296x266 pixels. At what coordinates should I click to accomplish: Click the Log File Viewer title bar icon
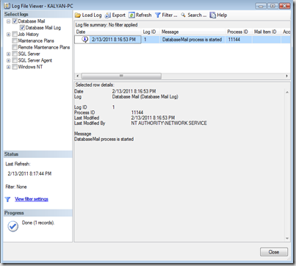[7, 6]
